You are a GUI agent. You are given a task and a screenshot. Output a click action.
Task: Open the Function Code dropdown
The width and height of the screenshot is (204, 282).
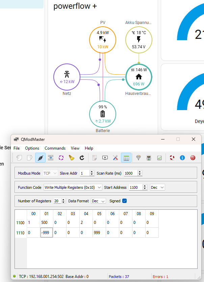73,187
